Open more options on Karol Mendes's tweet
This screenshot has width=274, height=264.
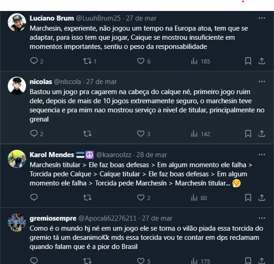262,155
